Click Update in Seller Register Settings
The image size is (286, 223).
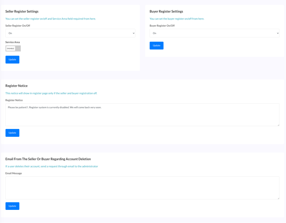coord(12,59)
